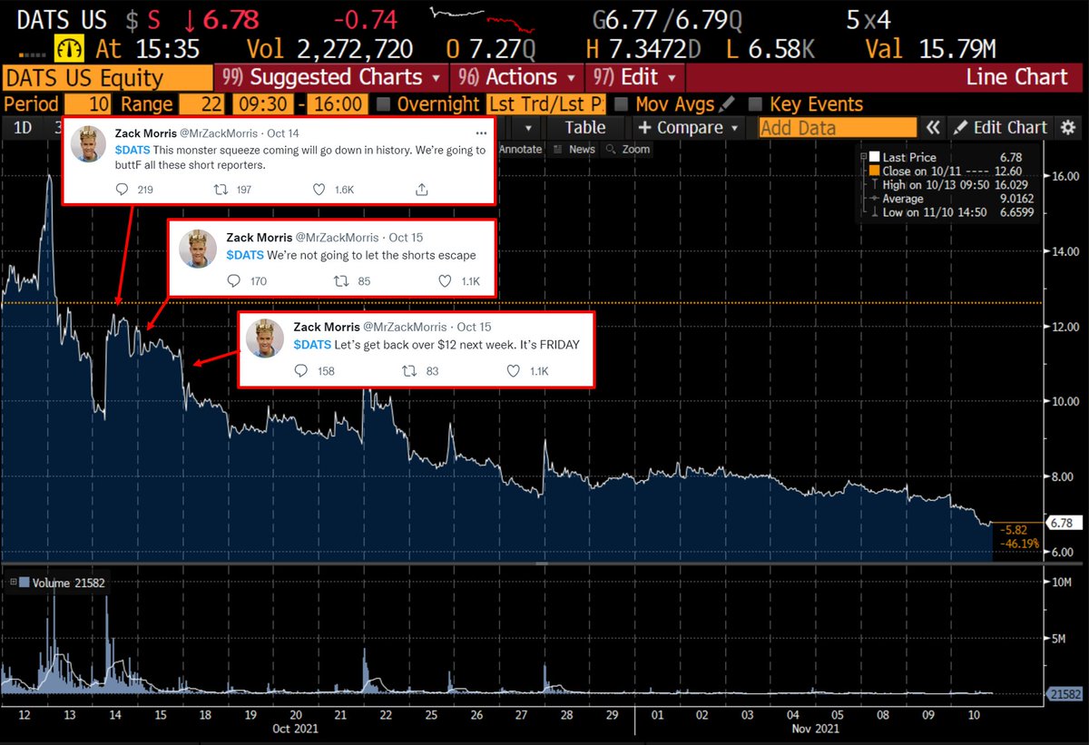
Task: Switch to Table view
Action: click(x=585, y=128)
